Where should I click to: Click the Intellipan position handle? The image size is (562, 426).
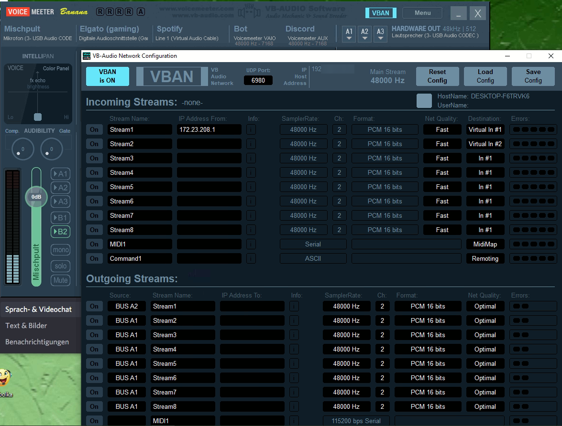pos(38,117)
